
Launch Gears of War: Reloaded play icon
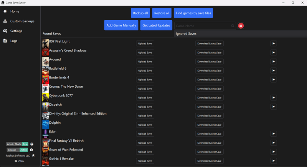[x=274, y=152]
